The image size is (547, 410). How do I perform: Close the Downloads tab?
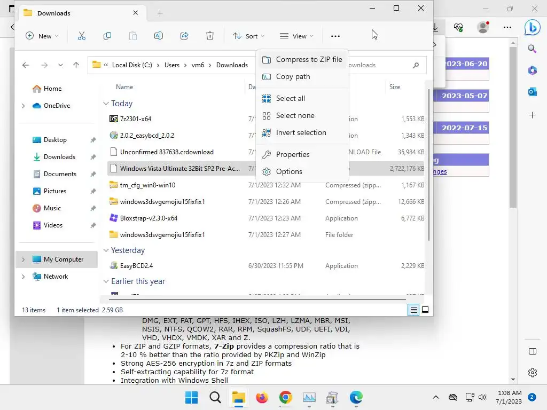pyautogui.click(x=135, y=13)
